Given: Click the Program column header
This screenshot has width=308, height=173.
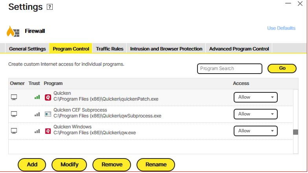Looking at the screenshot, I should click(x=53, y=83).
